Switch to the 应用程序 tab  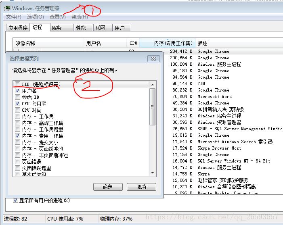[x=18, y=28]
